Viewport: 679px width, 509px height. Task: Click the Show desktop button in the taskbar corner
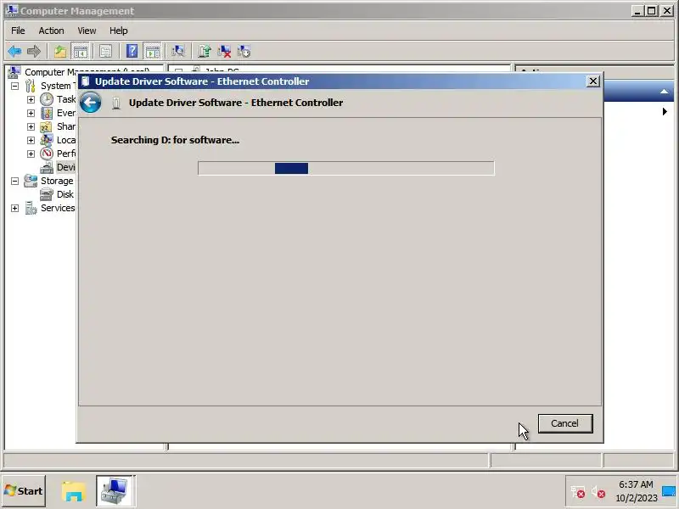coord(669,491)
